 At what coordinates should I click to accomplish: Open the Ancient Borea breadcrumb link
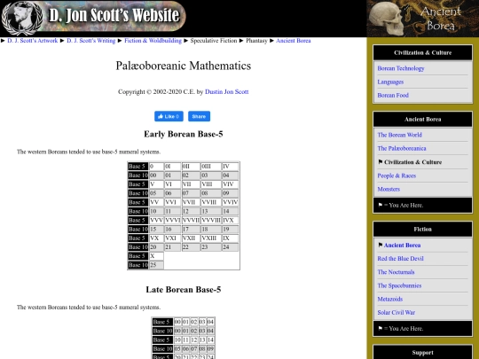click(x=294, y=41)
